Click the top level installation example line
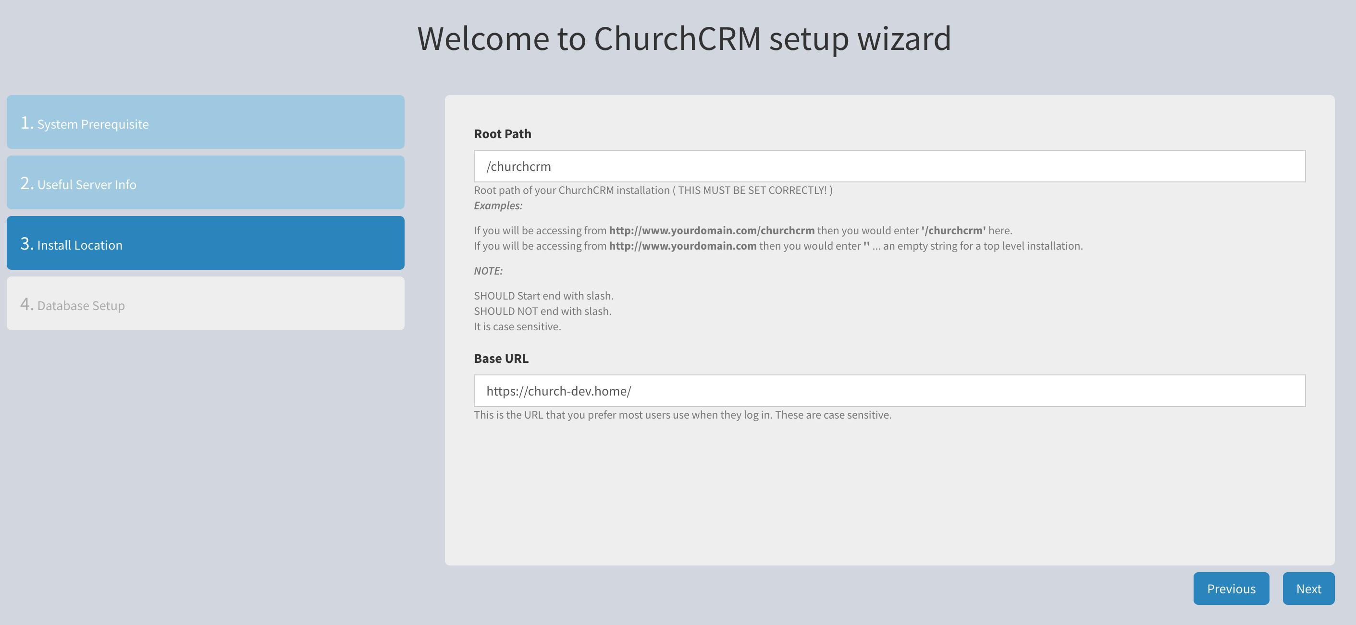This screenshot has width=1356, height=625. coord(778,246)
